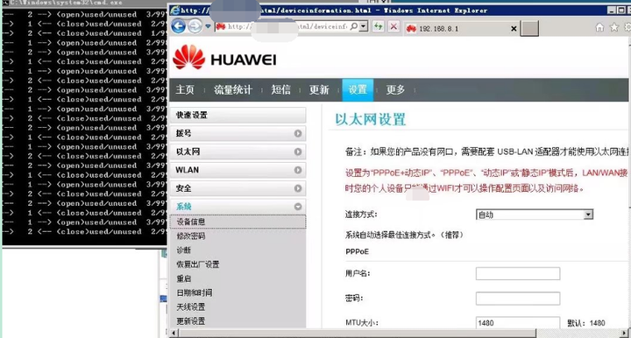Click the 拨号 sidebar menu label
This screenshot has height=338, width=631.
pyautogui.click(x=183, y=133)
